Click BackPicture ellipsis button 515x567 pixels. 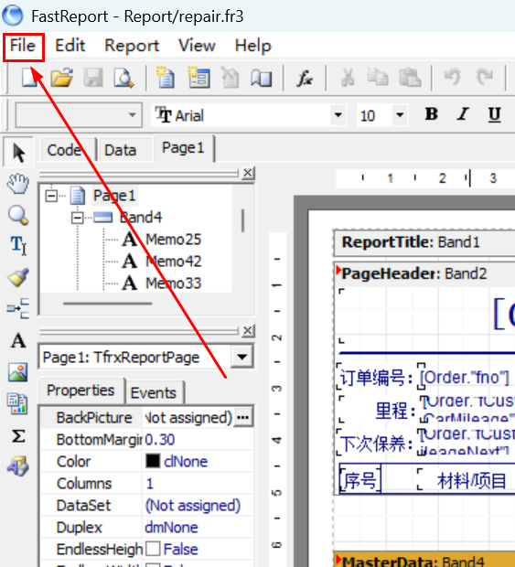[x=242, y=418]
